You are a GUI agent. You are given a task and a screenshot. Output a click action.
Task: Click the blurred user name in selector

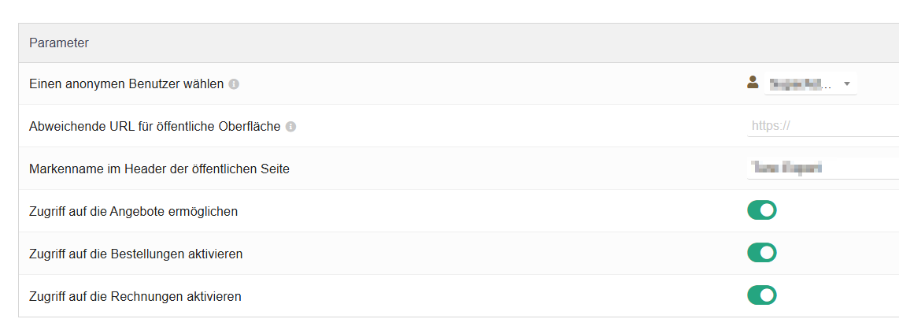tap(799, 83)
